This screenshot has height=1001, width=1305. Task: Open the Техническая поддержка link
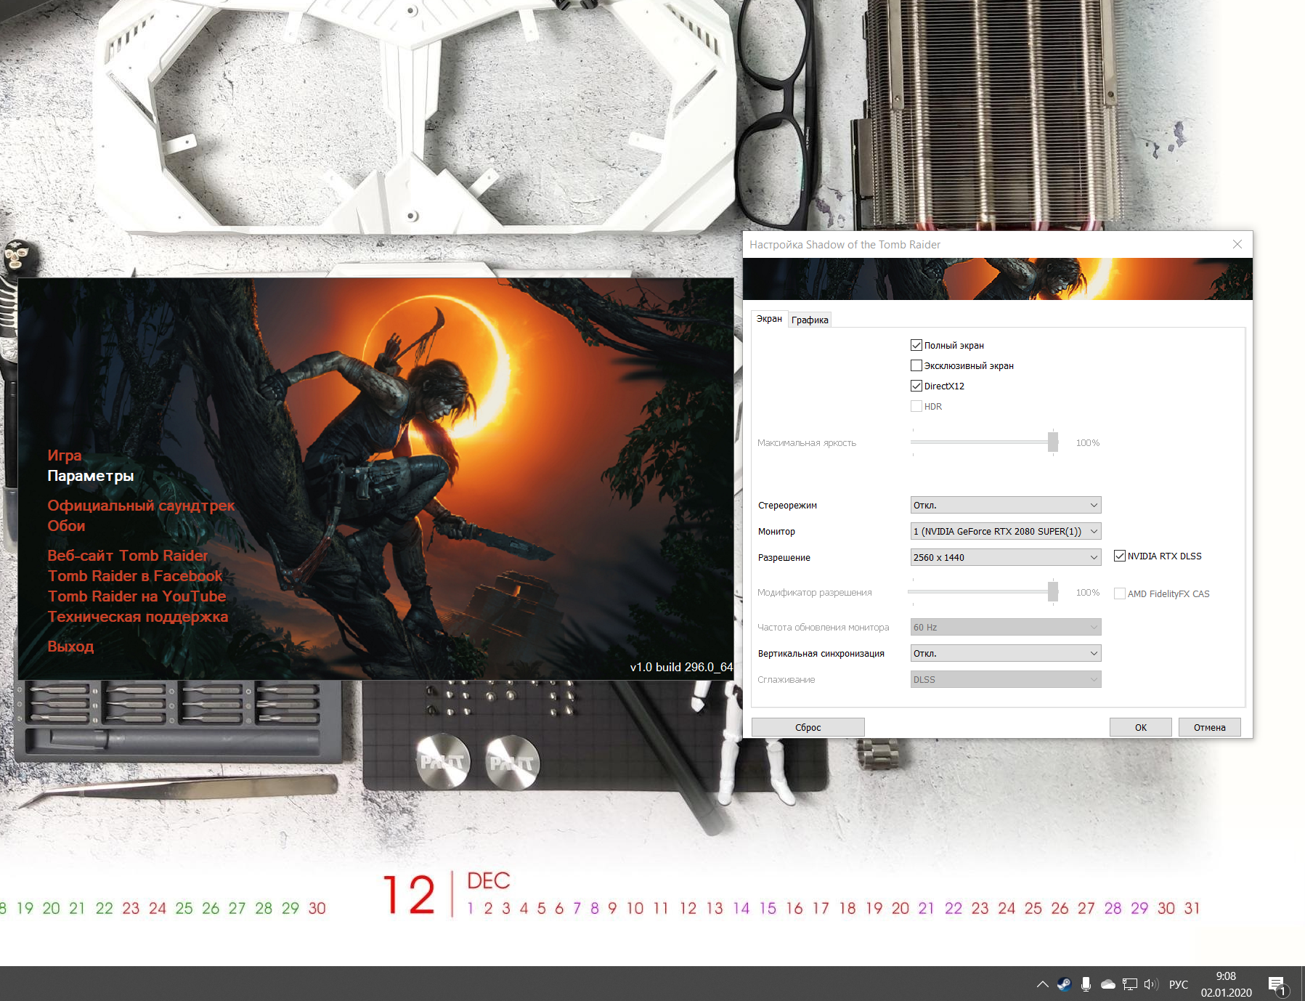pos(138,617)
